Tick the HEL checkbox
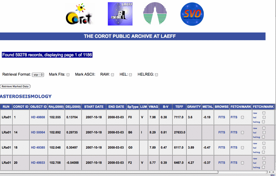Viewport: 276px width, 176px height. pos(130,75)
